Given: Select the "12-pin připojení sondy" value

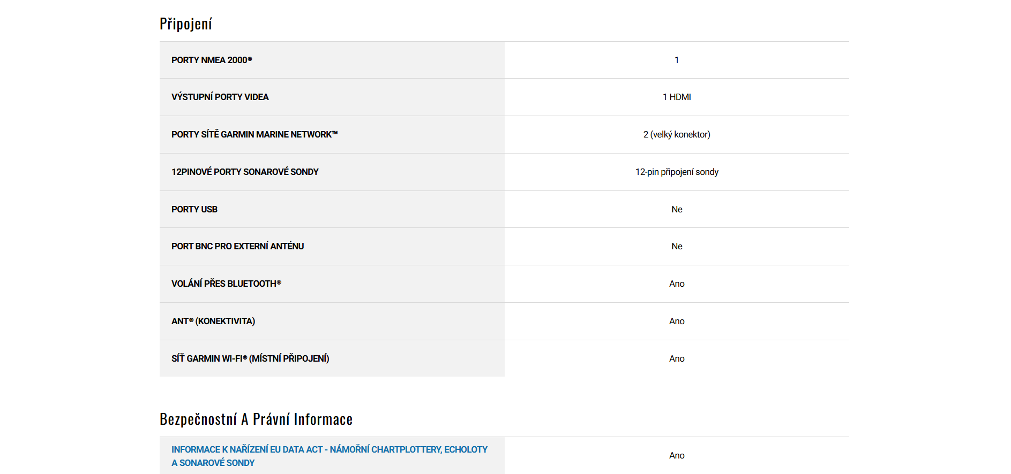Looking at the screenshot, I should click(677, 172).
